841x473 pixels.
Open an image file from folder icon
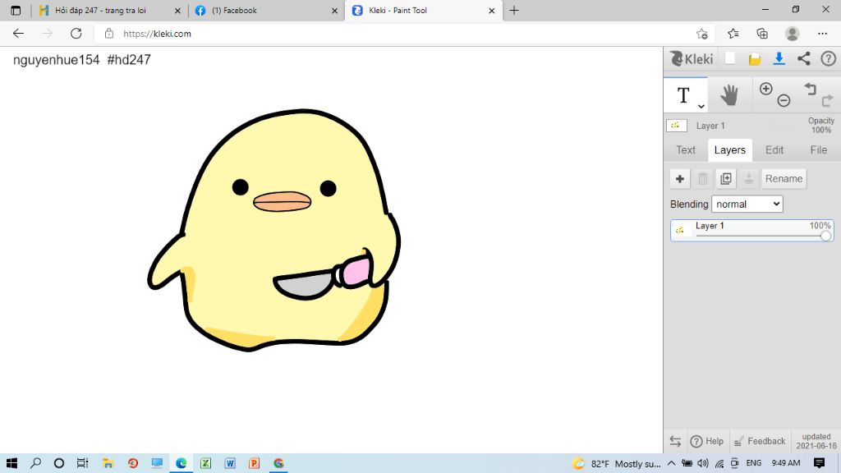pos(755,59)
